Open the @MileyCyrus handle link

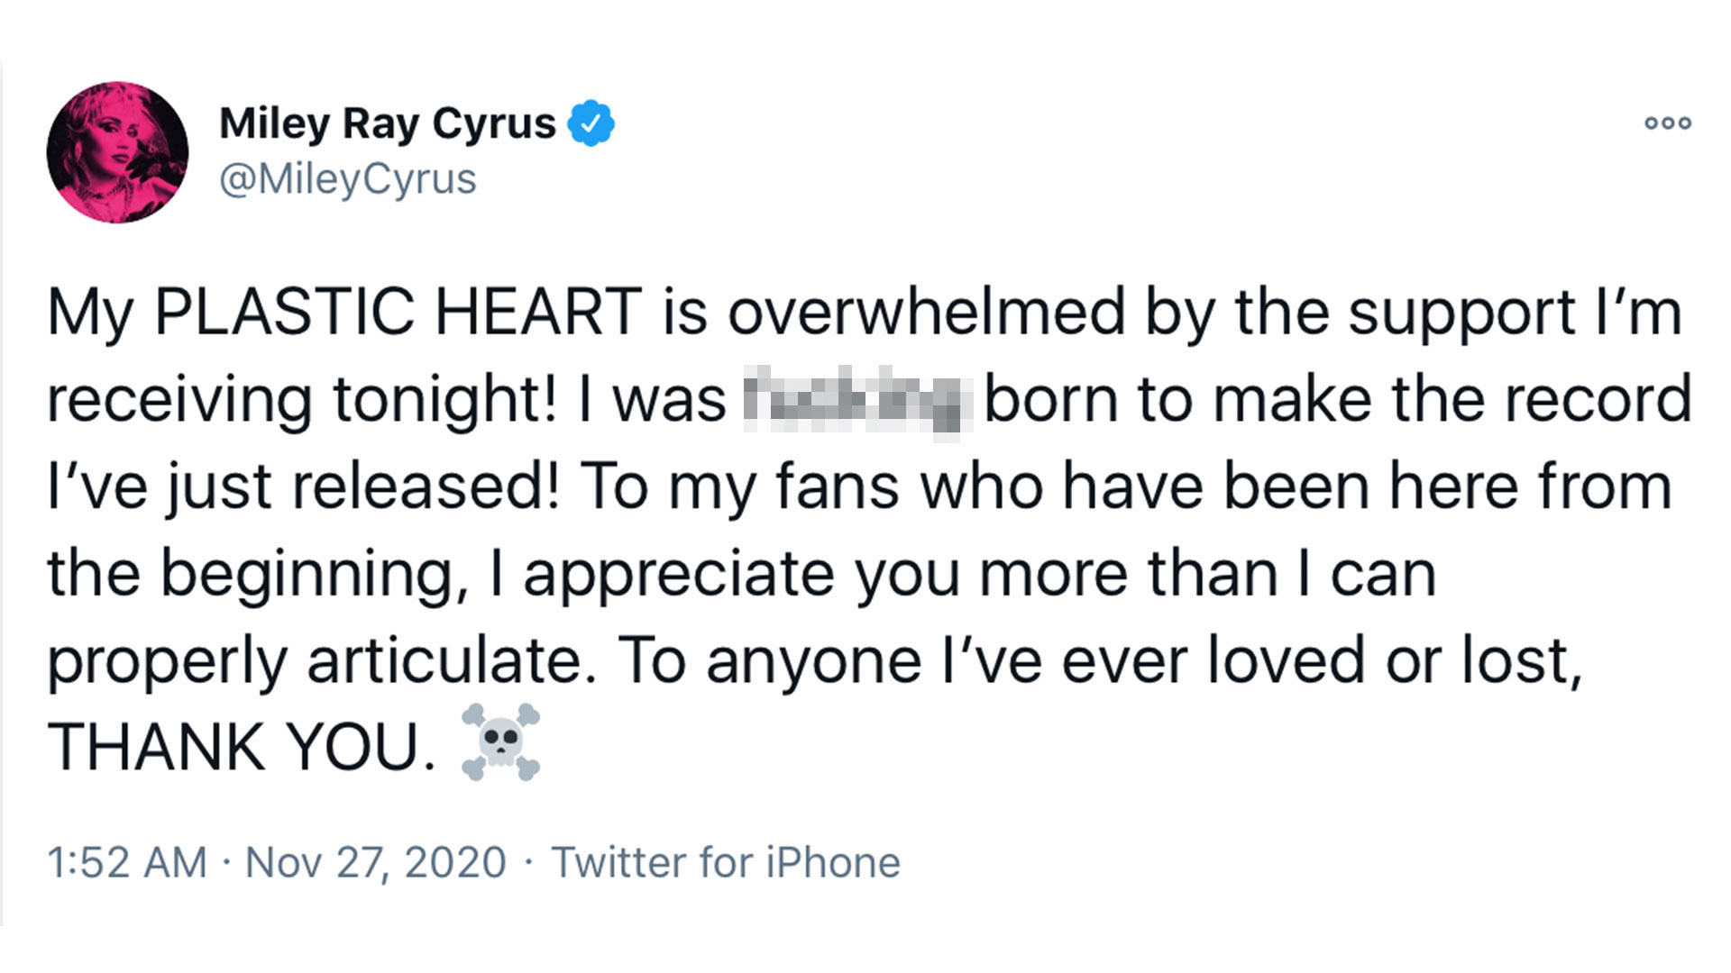(x=348, y=178)
